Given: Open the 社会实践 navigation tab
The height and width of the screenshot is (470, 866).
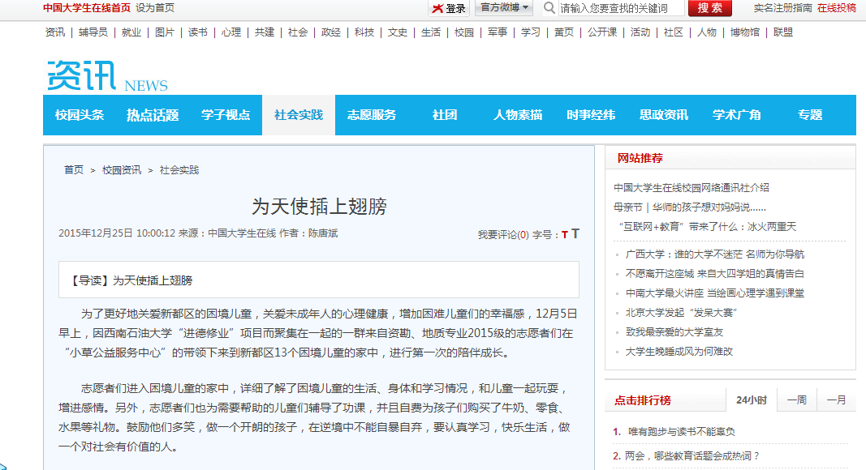Looking at the screenshot, I should (298, 115).
